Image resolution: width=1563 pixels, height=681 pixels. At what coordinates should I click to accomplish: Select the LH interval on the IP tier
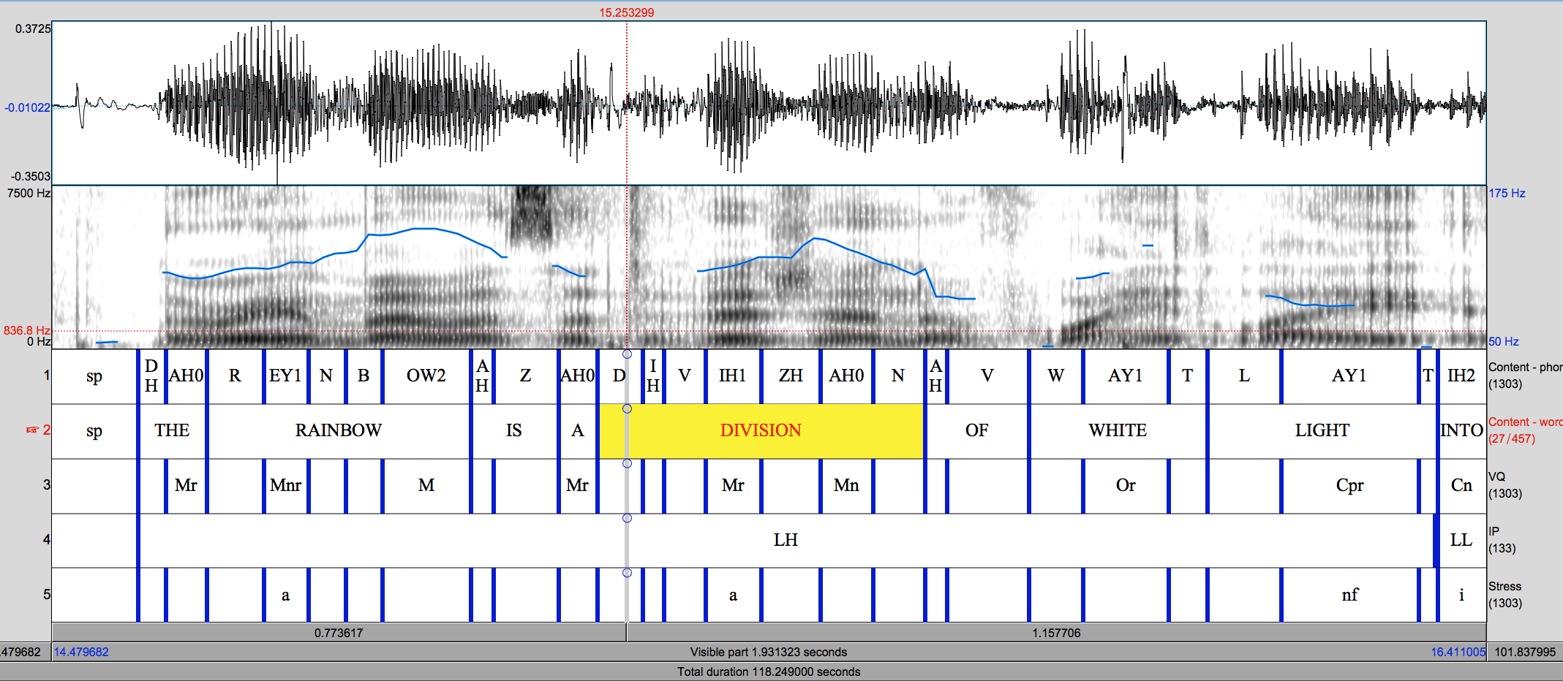coord(785,541)
